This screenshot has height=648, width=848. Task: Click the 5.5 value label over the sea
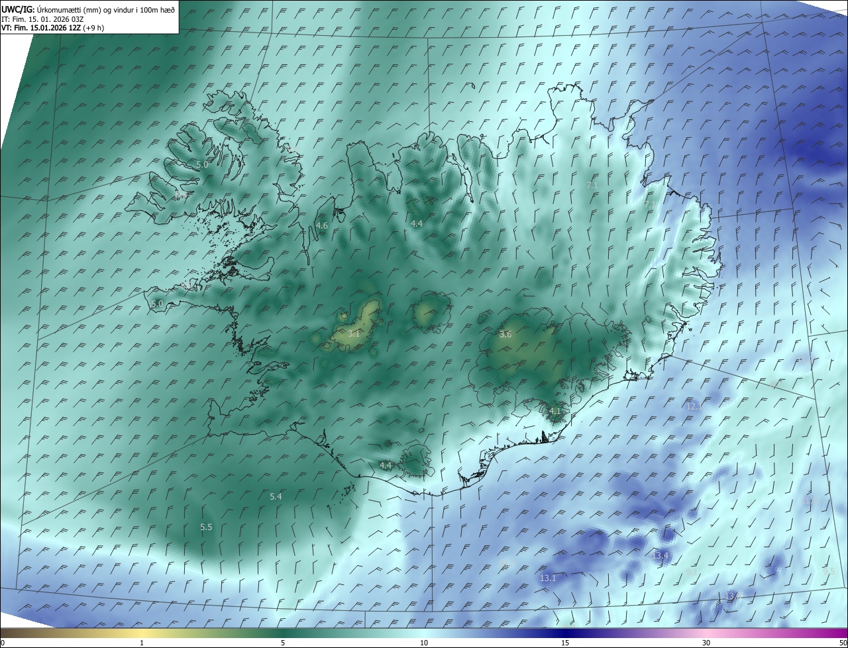click(206, 527)
